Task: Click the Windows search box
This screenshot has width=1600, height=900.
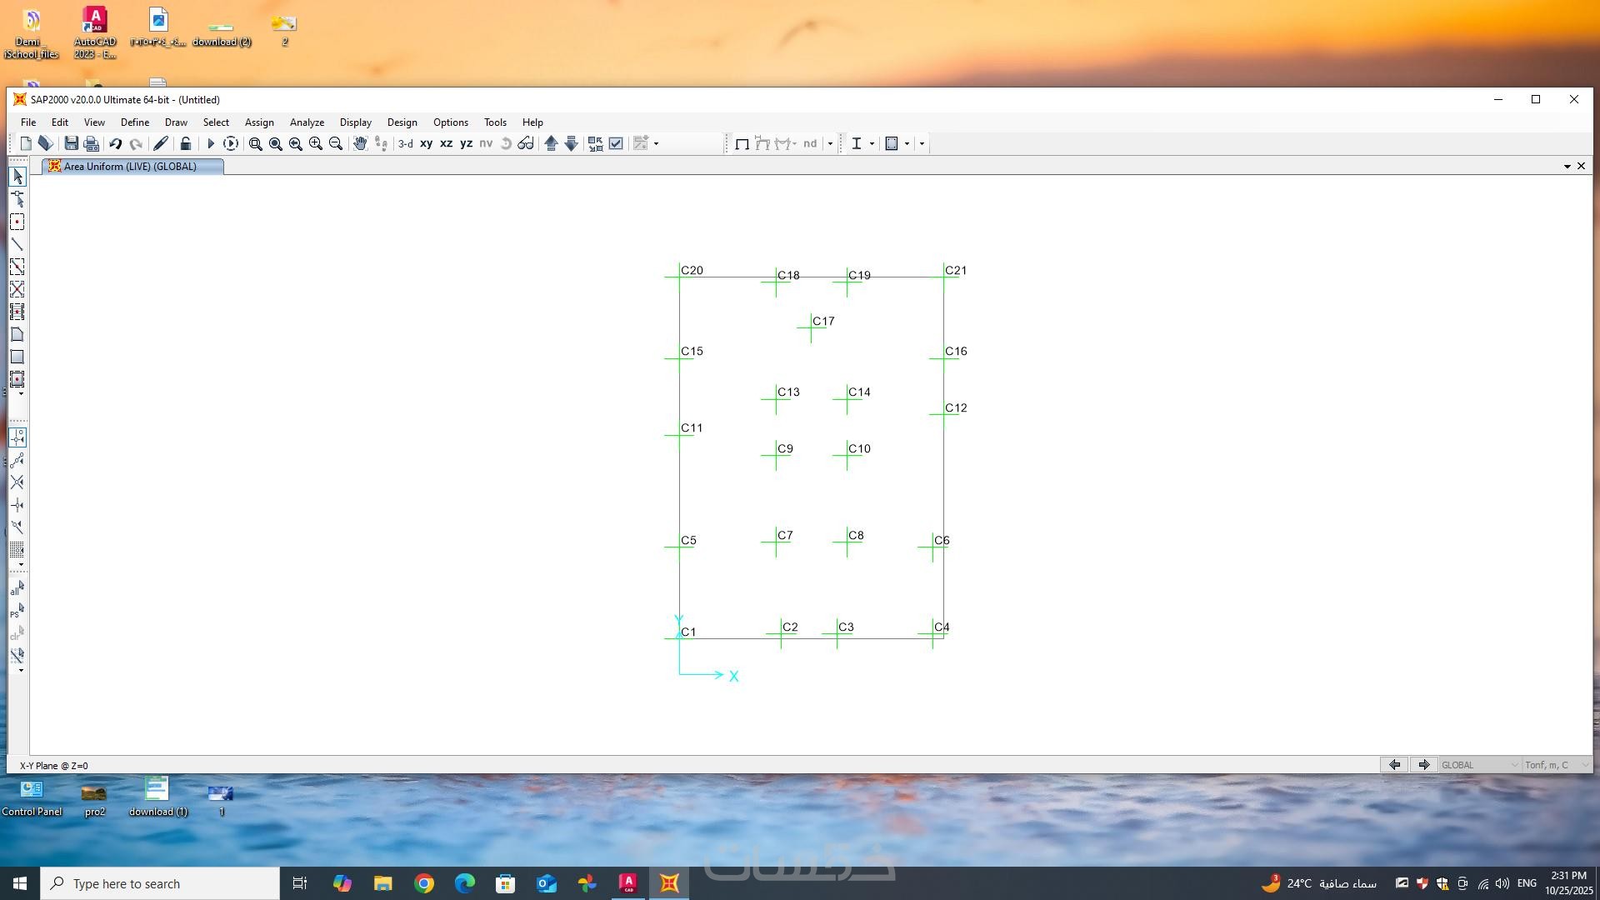Action: tap(160, 883)
